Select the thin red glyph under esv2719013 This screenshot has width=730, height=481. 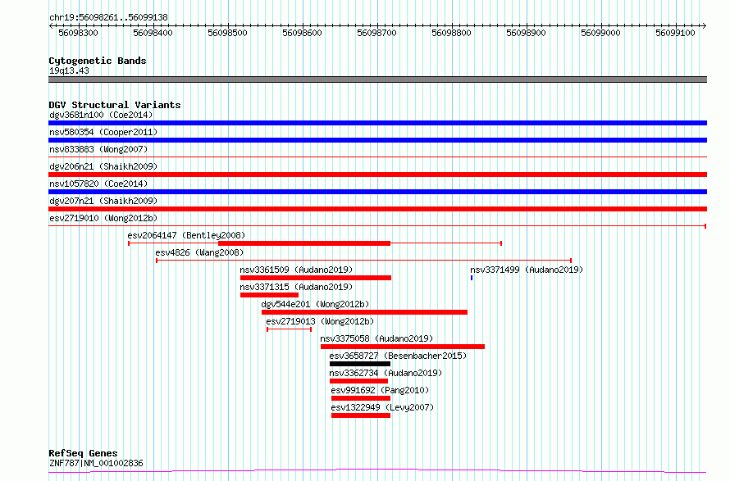tap(289, 329)
